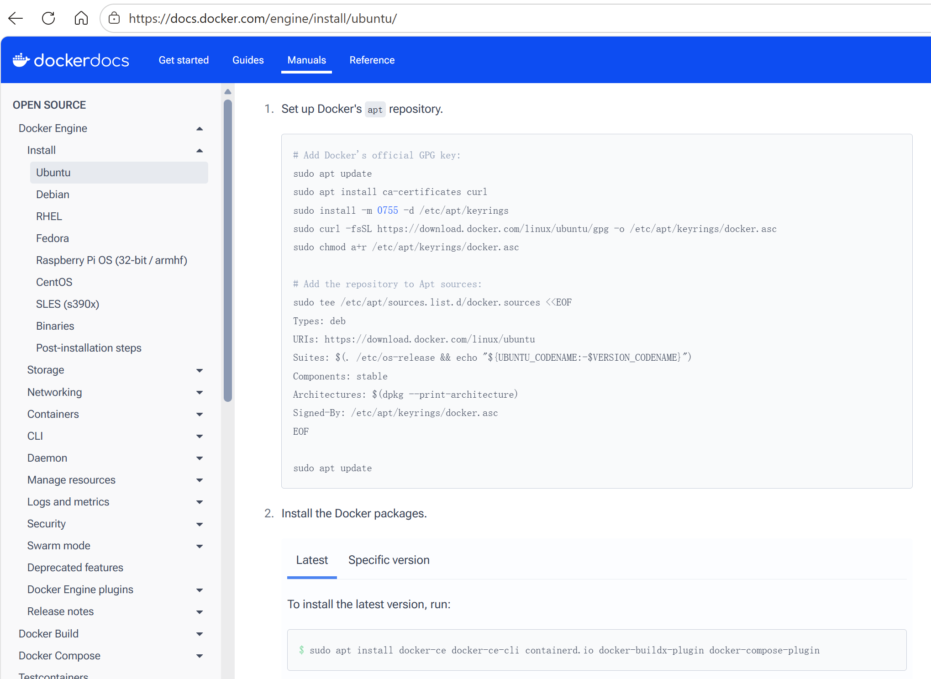Select the Latest install tab
This screenshot has width=931, height=679.
pyautogui.click(x=312, y=560)
